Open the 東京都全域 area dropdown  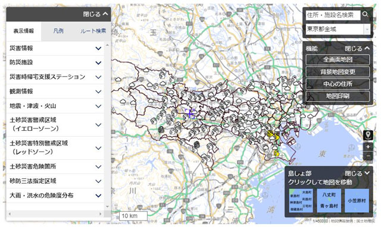pyautogui.click(x=338, y=29)
